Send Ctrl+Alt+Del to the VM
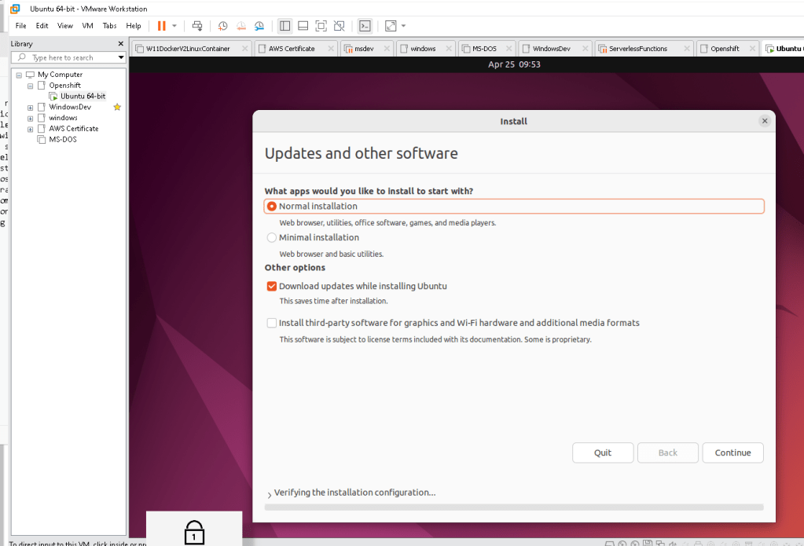The width and height of the screenshot is (804, 546). 197,26
